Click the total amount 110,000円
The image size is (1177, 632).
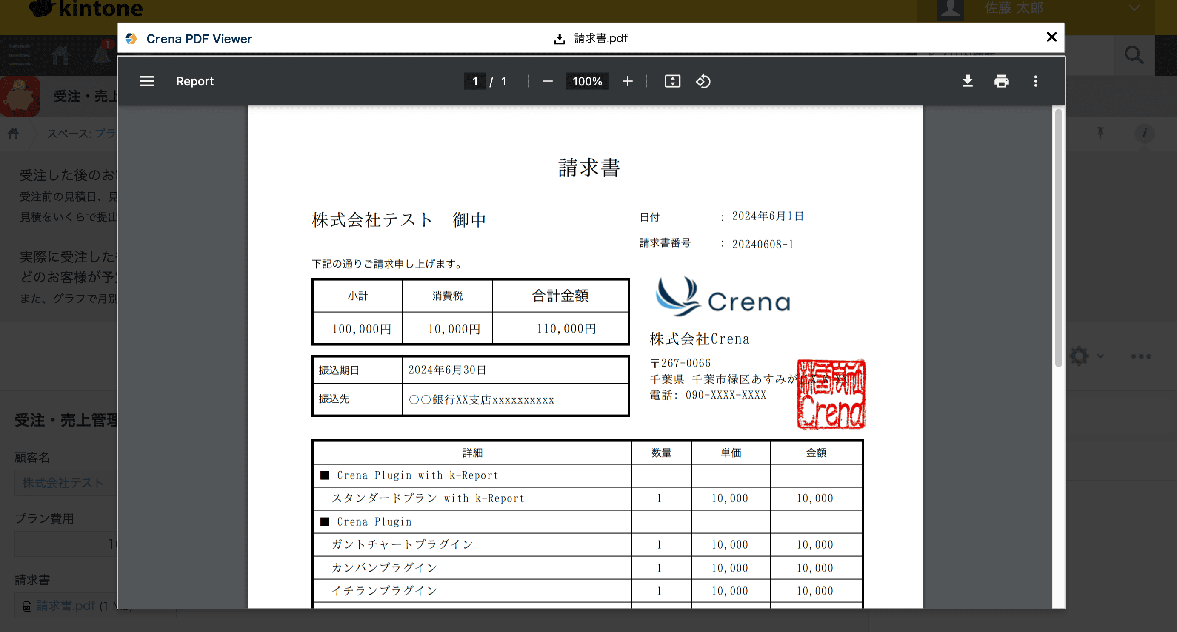[x=566, y=329]
